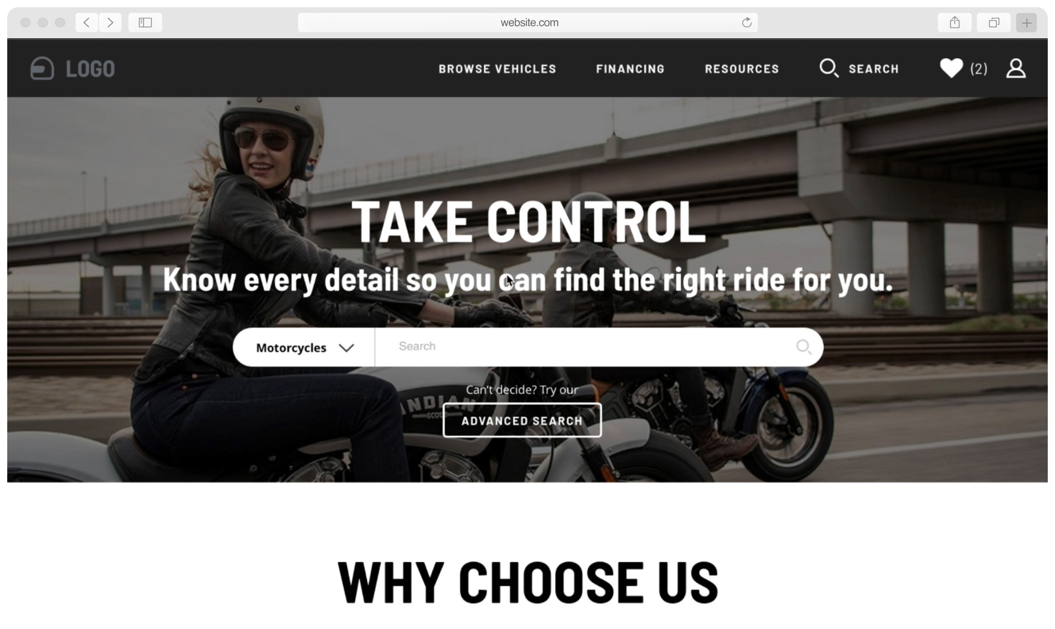
Task: Reload the page with the refresh icon
Action: click(x=746, y=22)
